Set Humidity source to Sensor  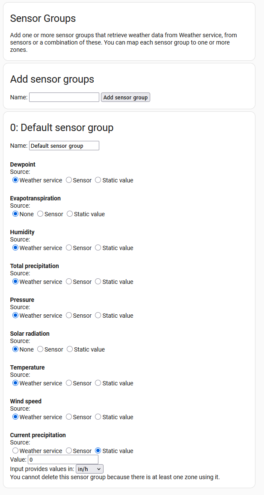(69, 248)
